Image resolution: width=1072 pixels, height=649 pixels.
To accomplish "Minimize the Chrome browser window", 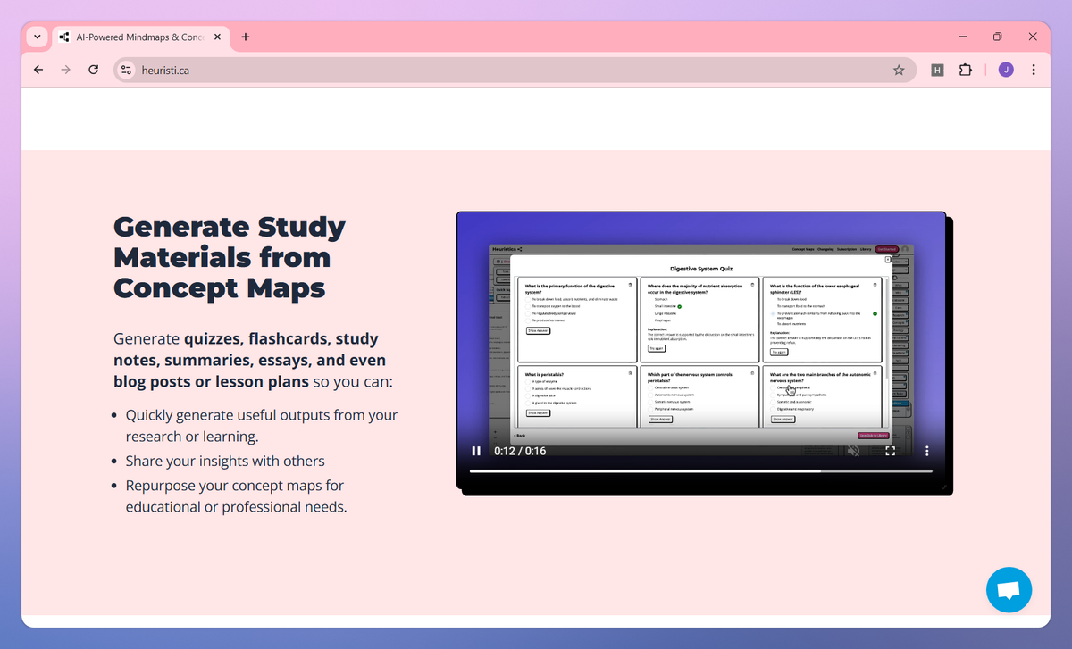I will 964,37.
